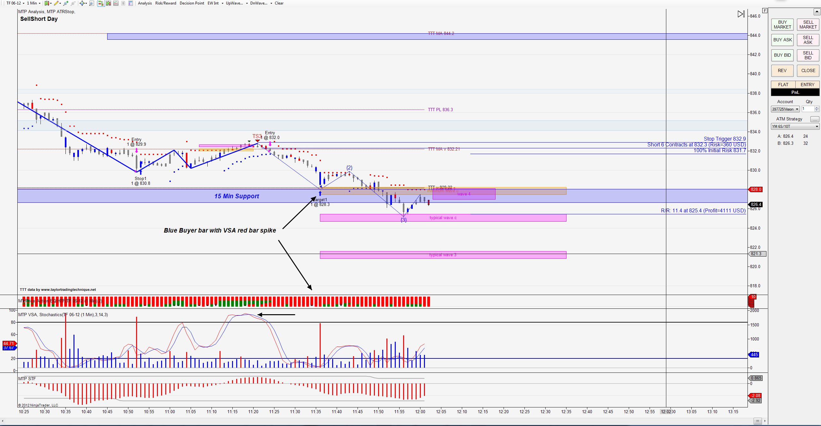The height and width of the screenshot is (426, 821).
Task: Click the greyed-out disconnect plug icon
Action: (73, 3)
